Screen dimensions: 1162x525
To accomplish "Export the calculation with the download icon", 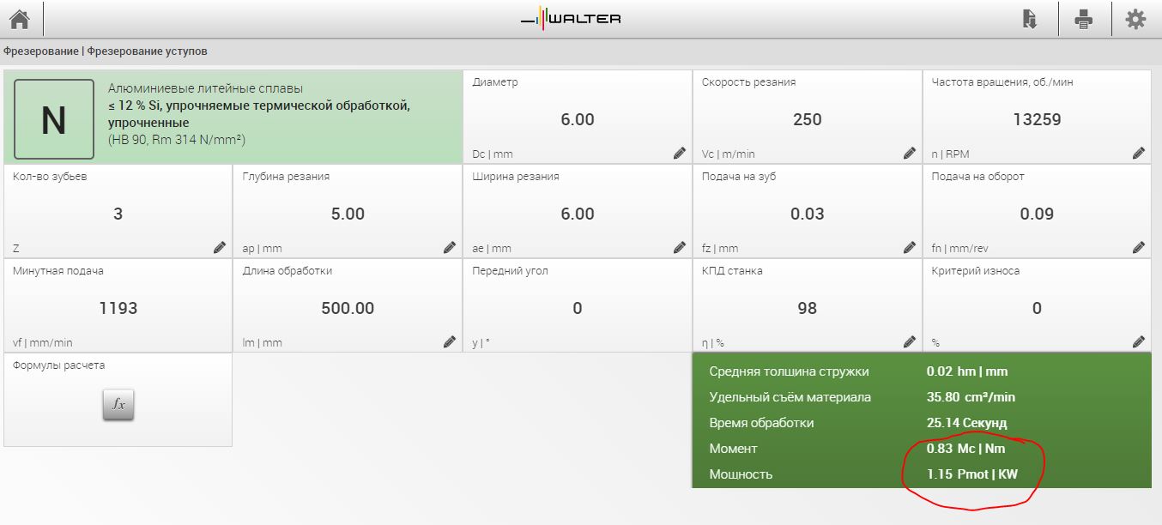I will point(1030,19).
